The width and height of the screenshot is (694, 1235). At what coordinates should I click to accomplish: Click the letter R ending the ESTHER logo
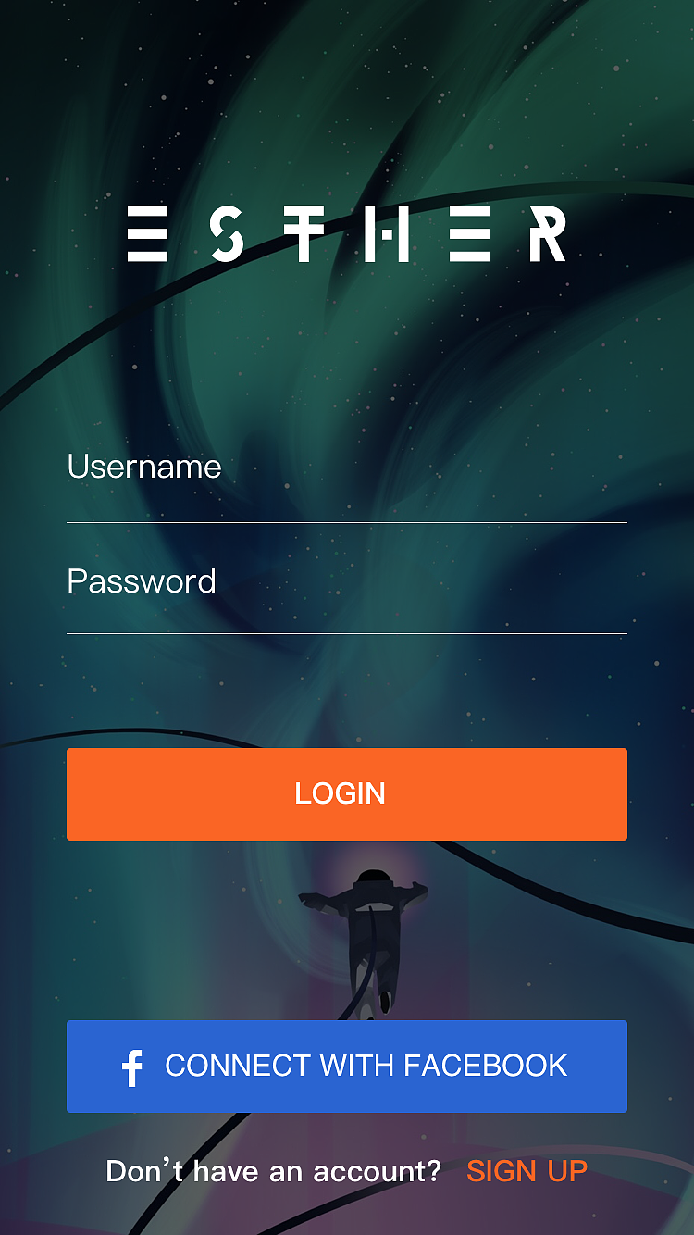coord(548,234)
